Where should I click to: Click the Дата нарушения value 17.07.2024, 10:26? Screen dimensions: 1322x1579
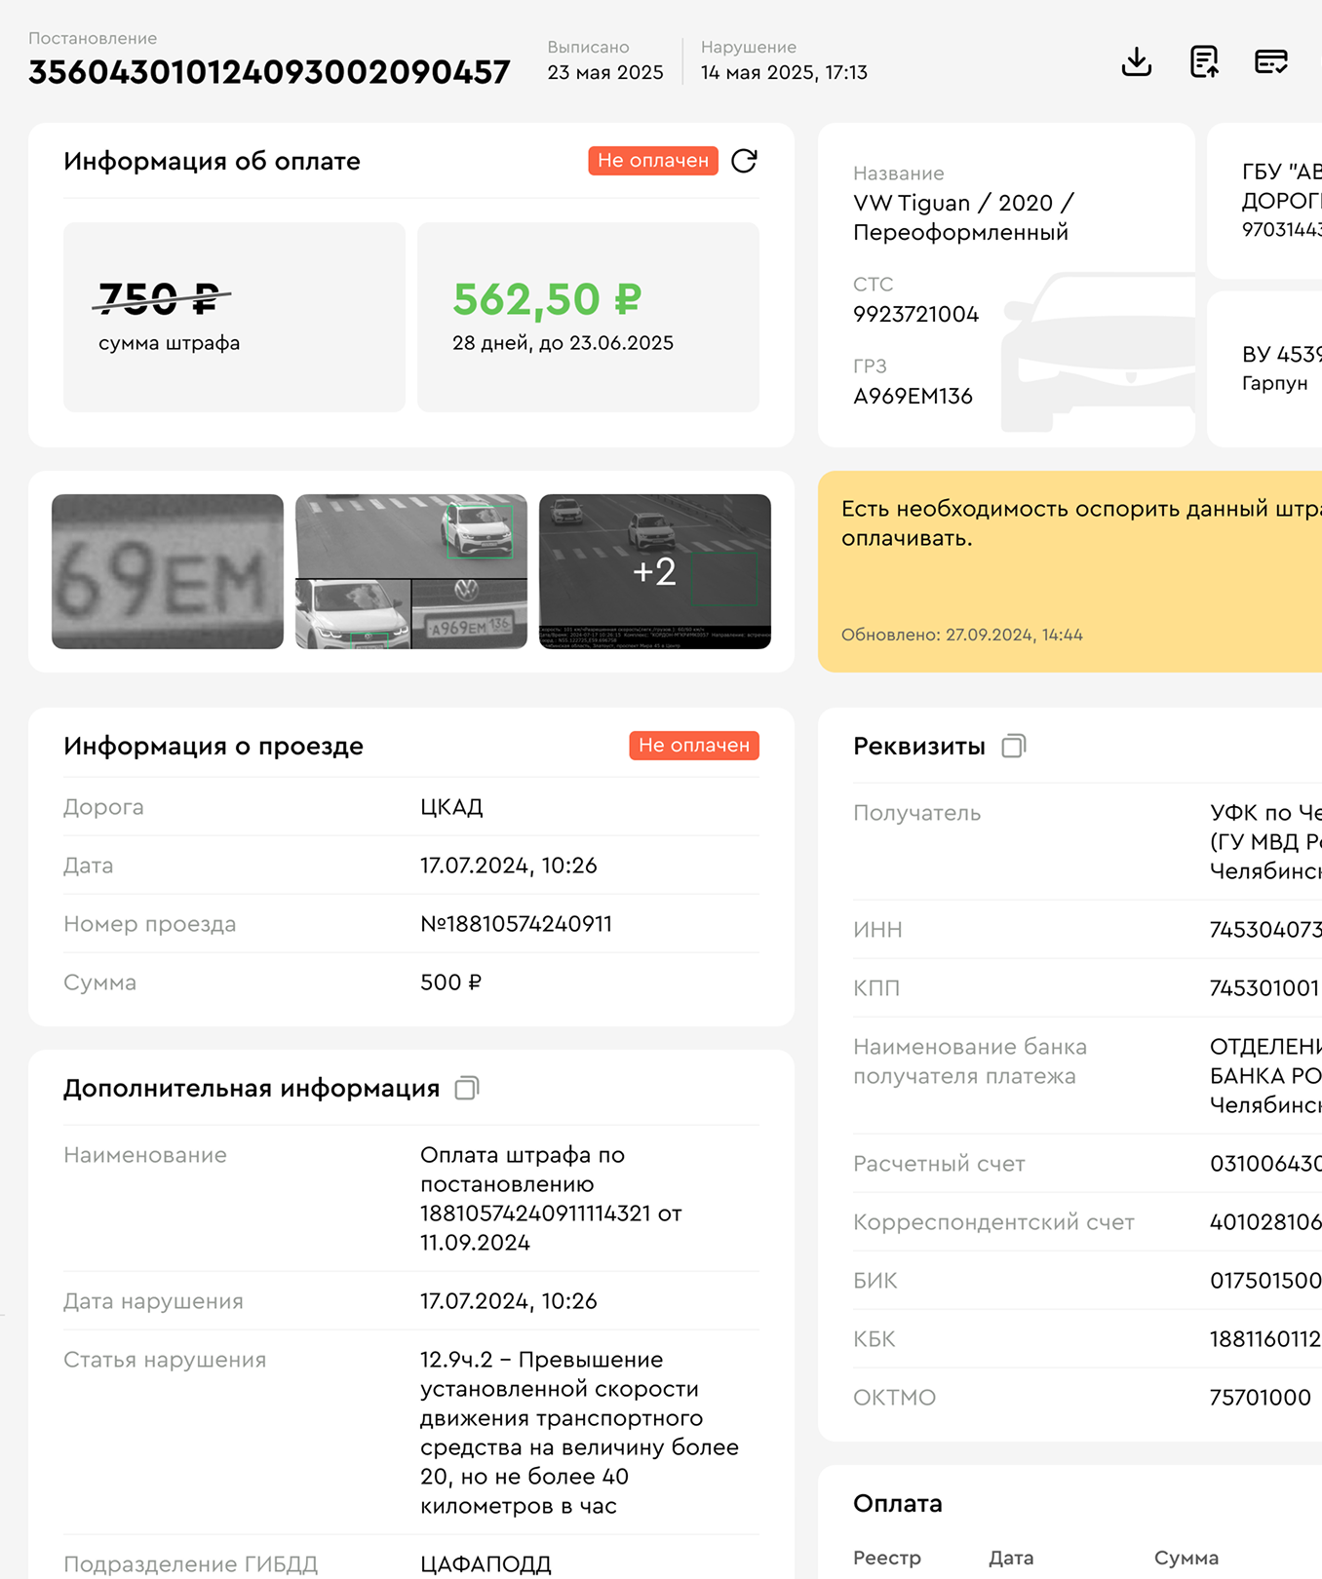(508, 1301)
